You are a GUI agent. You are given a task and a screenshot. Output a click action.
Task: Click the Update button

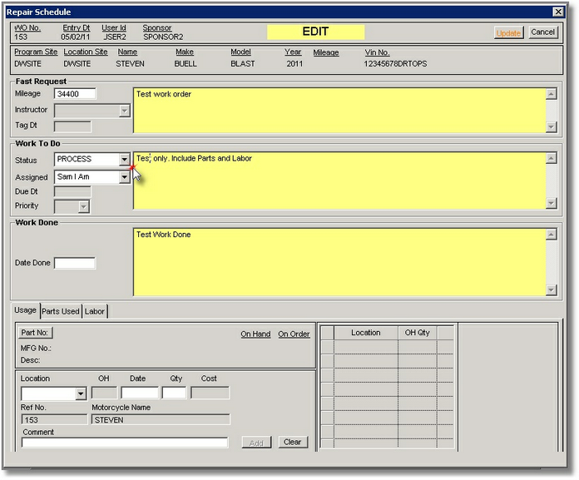(508, 32)
